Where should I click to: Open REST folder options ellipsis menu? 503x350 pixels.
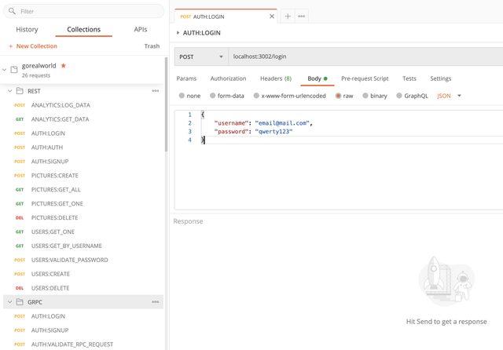click(155, 91)
